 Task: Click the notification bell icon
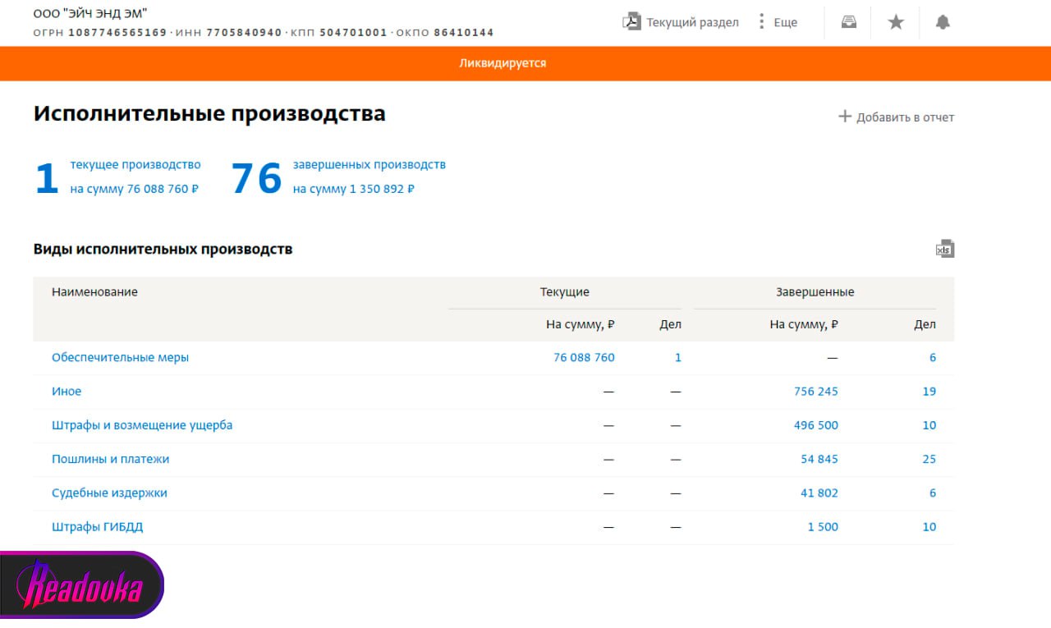[943, 22]
